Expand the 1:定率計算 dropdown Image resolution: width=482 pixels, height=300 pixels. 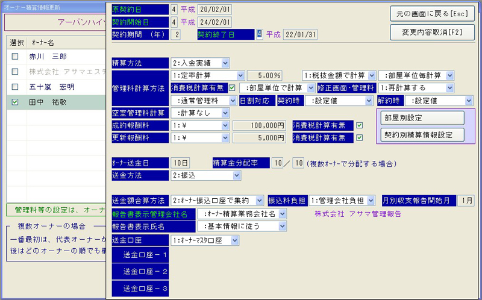pos(240,75)
